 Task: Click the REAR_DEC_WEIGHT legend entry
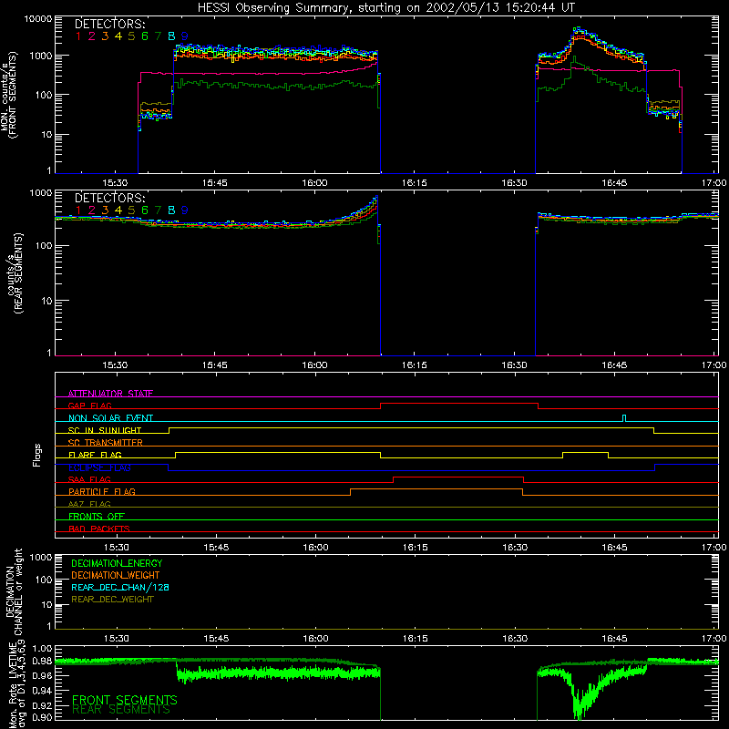tap(112, 600)
